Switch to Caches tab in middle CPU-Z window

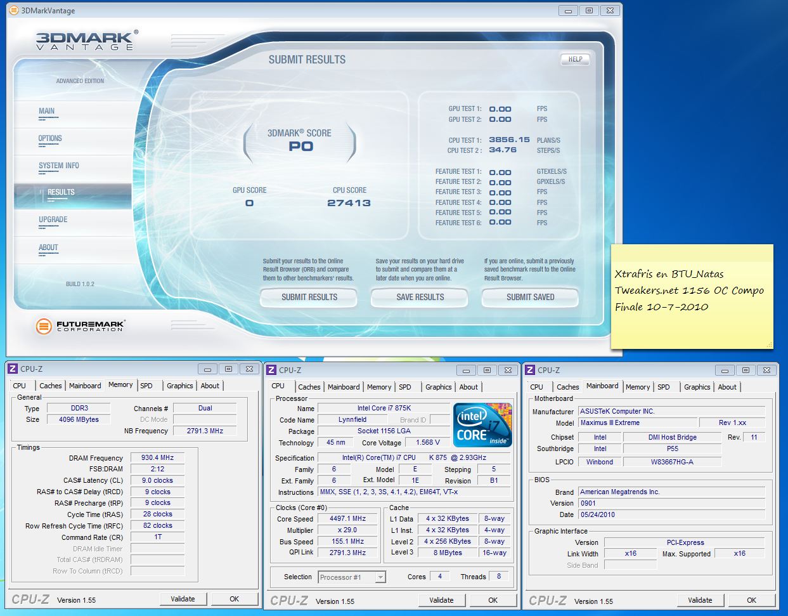pos(309,387)
